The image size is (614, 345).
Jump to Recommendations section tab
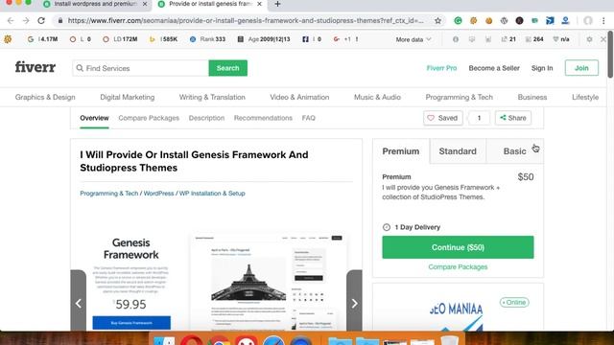[263, 118]
